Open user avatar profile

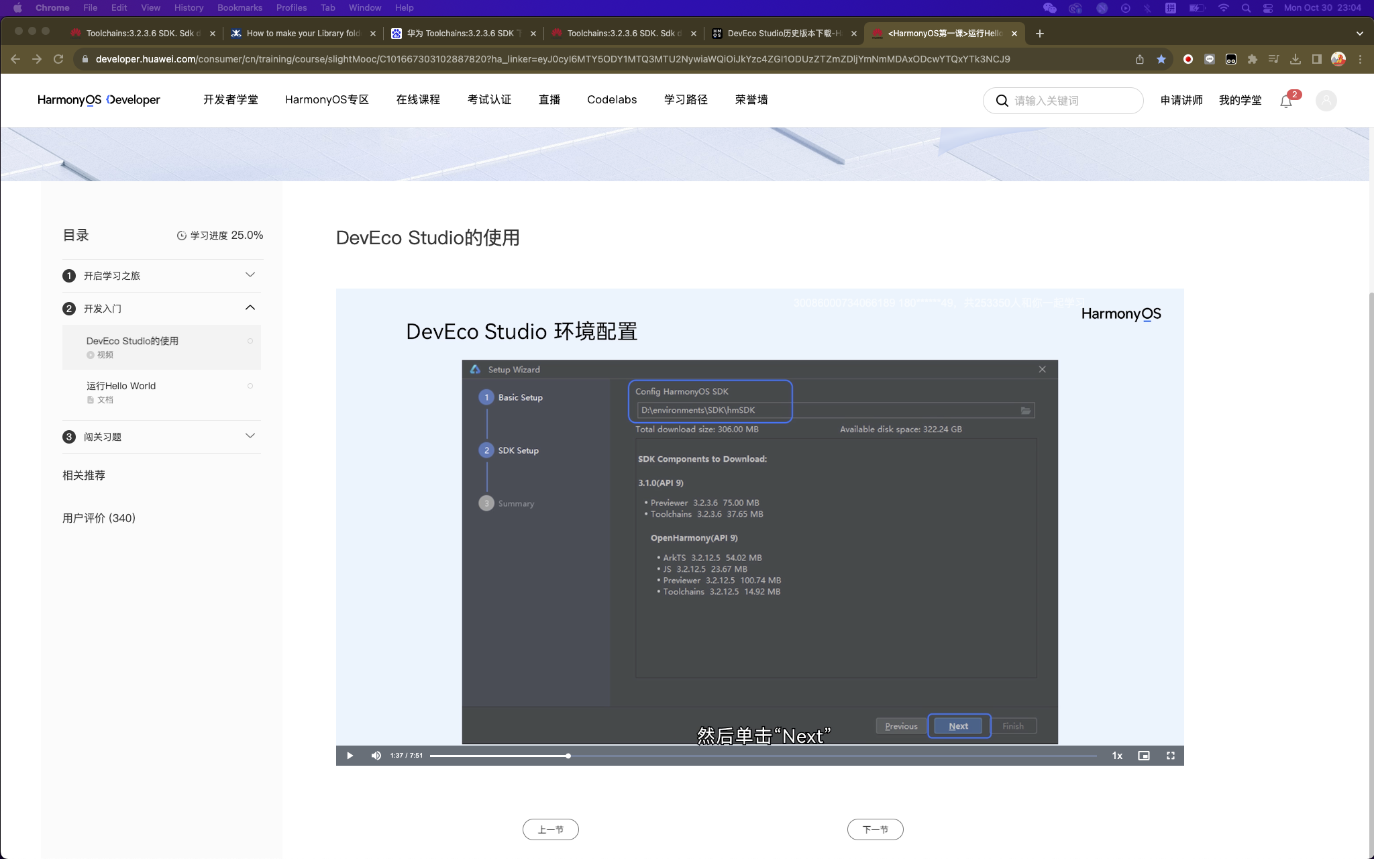pyautogui.click(x=1326, y=101)
